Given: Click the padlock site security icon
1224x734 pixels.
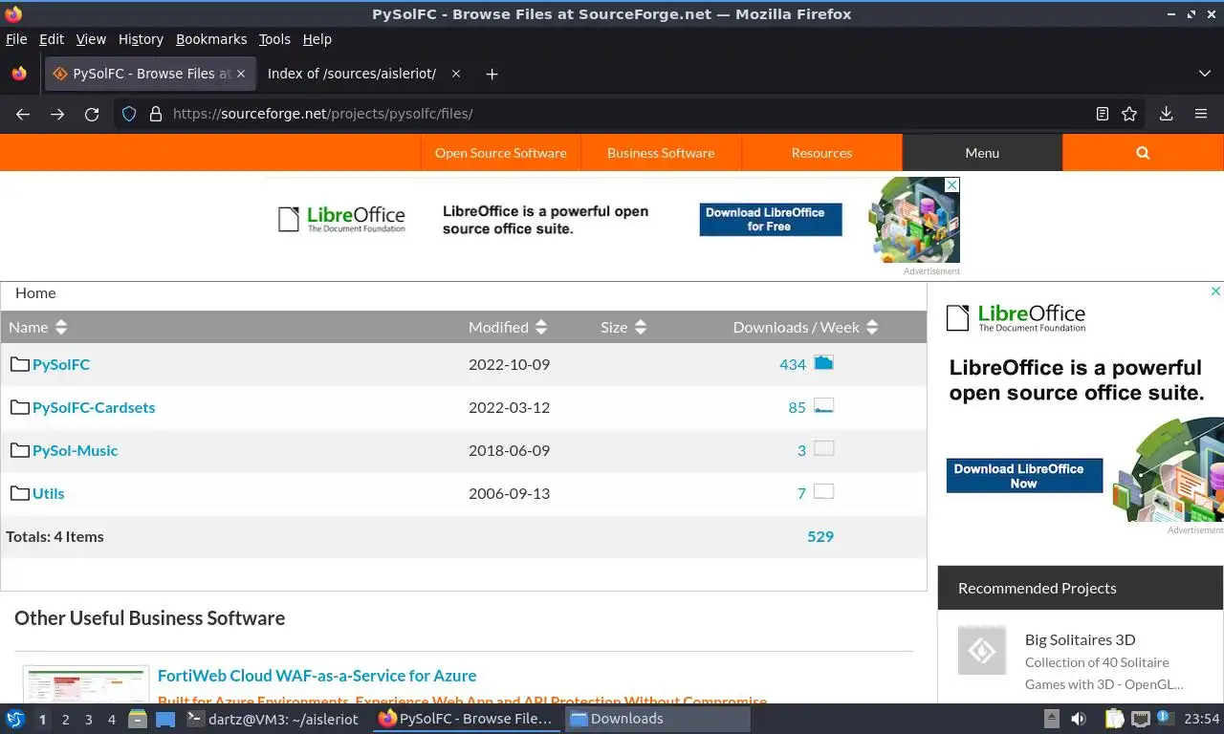Looking at the screenshot, I should point(156,114).
